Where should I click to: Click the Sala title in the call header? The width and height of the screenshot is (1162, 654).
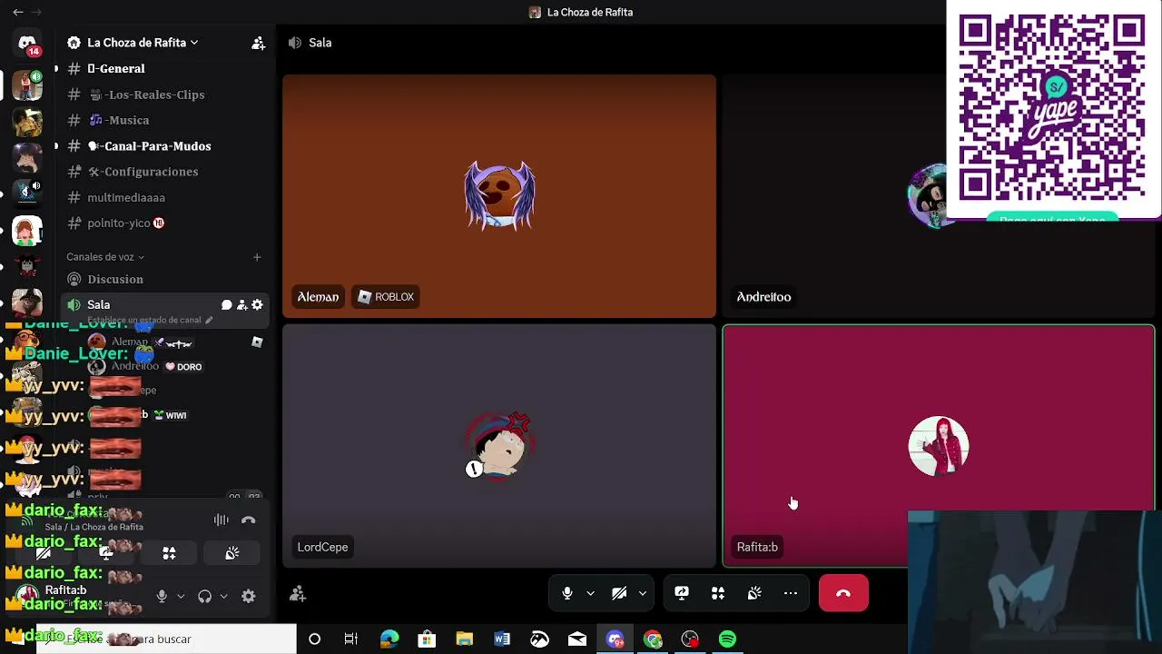pos(320,43)
